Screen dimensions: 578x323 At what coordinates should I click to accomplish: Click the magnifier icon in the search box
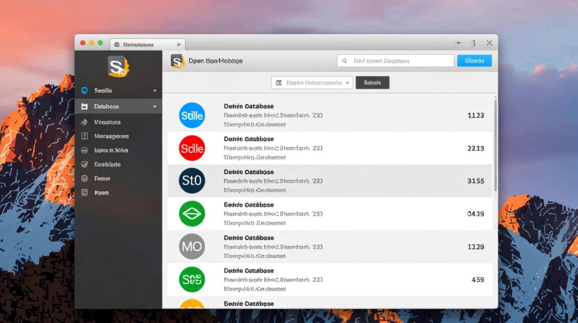pos(344,61)
